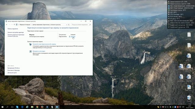Image resolution: width=195 pixels, height=109 pixels.
Task: Click the OneDrive cloud icon in the tray
Action: point(170,107)
